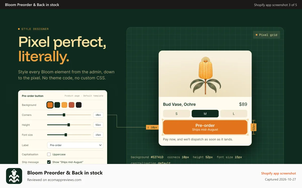
Task: Click "Product page · Default template" text
Action: [x=84, y=96]
